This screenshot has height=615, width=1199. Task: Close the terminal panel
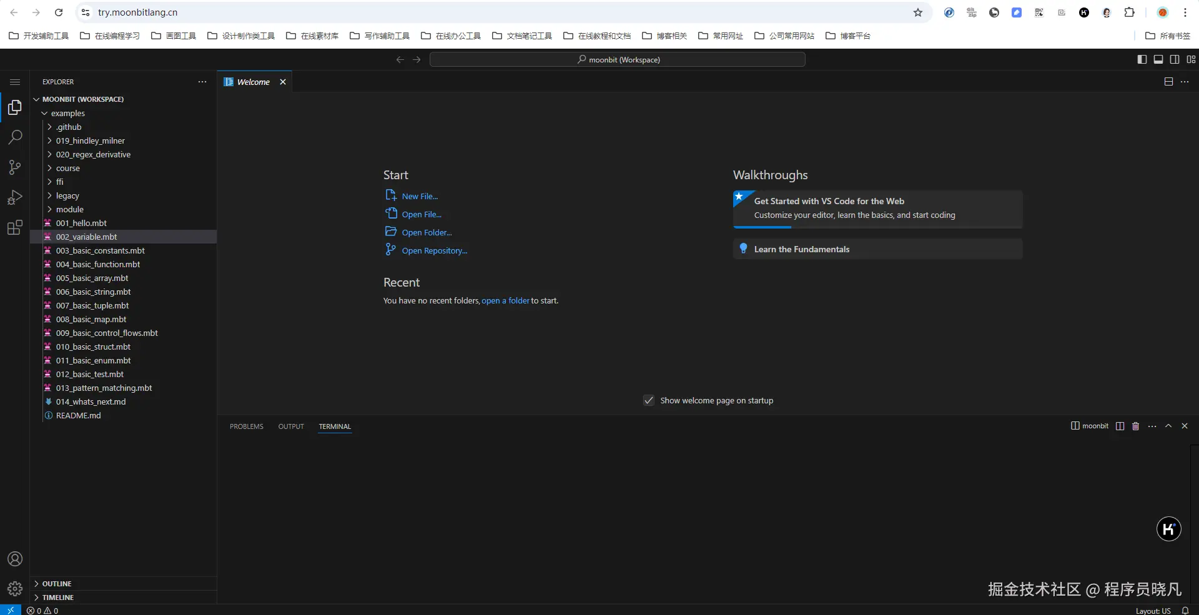[x=1185, y=426]
